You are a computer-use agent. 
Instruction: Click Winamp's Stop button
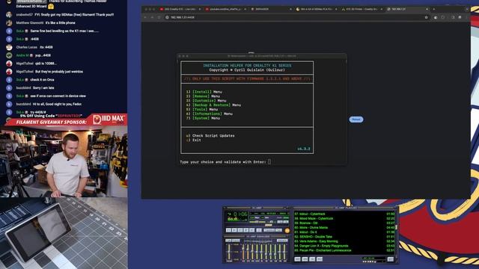246,230
